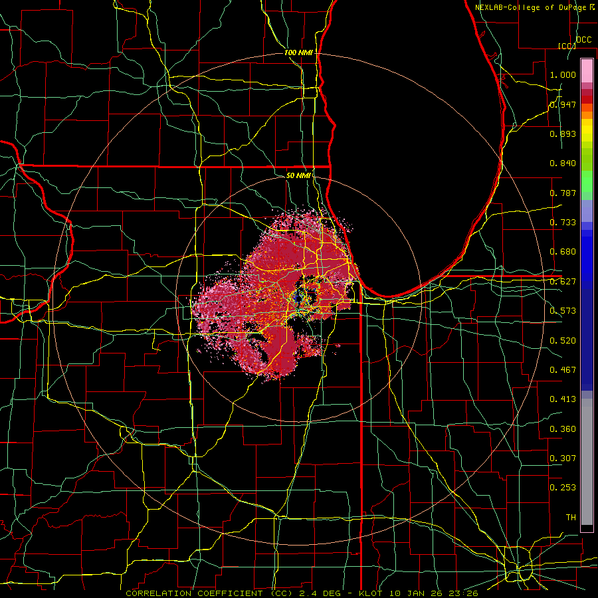
Task: Click the 100 NMI range ring label
Action: 298,52
